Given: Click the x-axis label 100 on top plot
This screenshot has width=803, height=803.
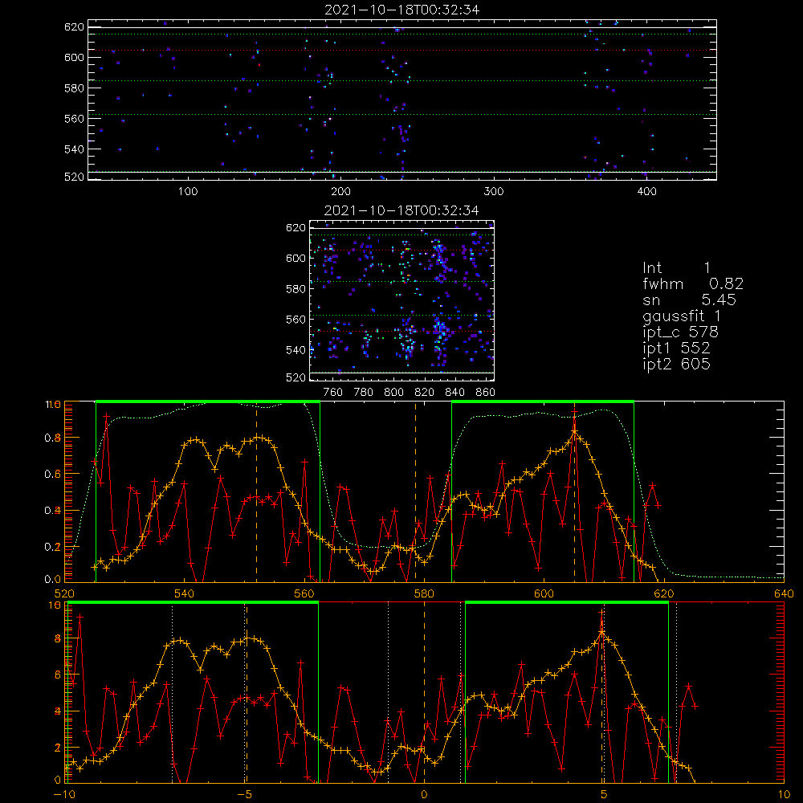Looking at the screenshot, I should tap(188, 192).
